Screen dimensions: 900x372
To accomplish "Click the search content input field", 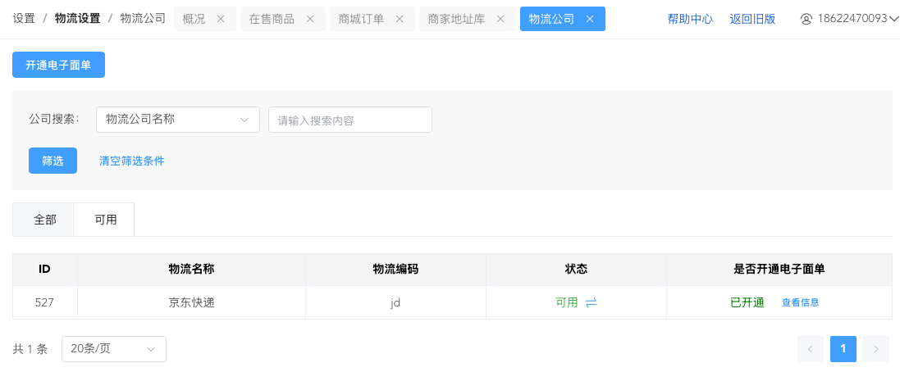I will [350, 120].
